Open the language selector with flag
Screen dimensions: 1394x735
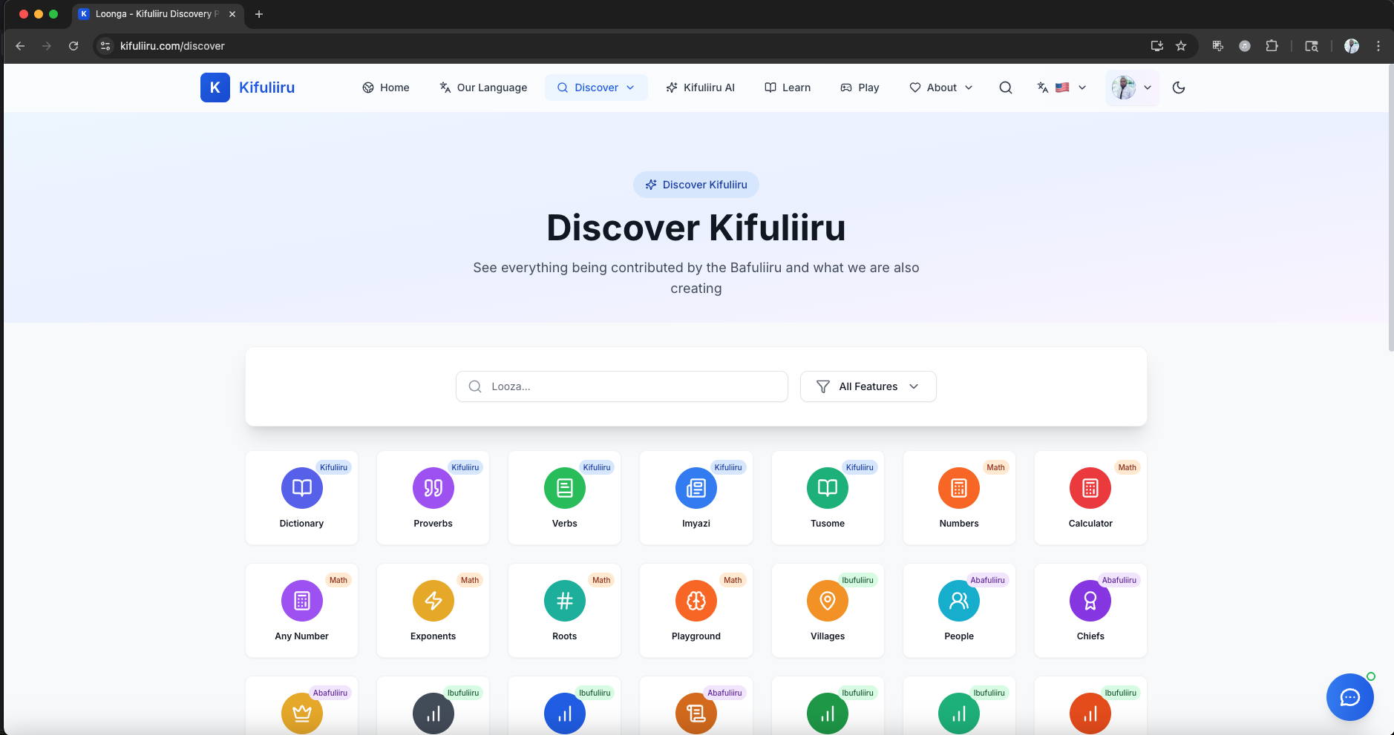[1061, 88]
